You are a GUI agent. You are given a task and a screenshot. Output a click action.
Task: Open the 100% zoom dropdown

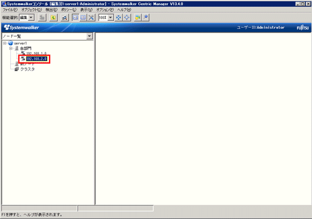click(x=111, y=17)
